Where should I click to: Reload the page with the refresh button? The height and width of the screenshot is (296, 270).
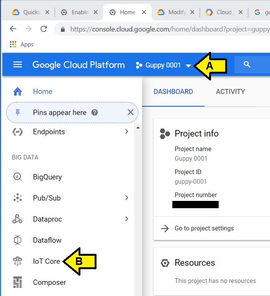44,29
